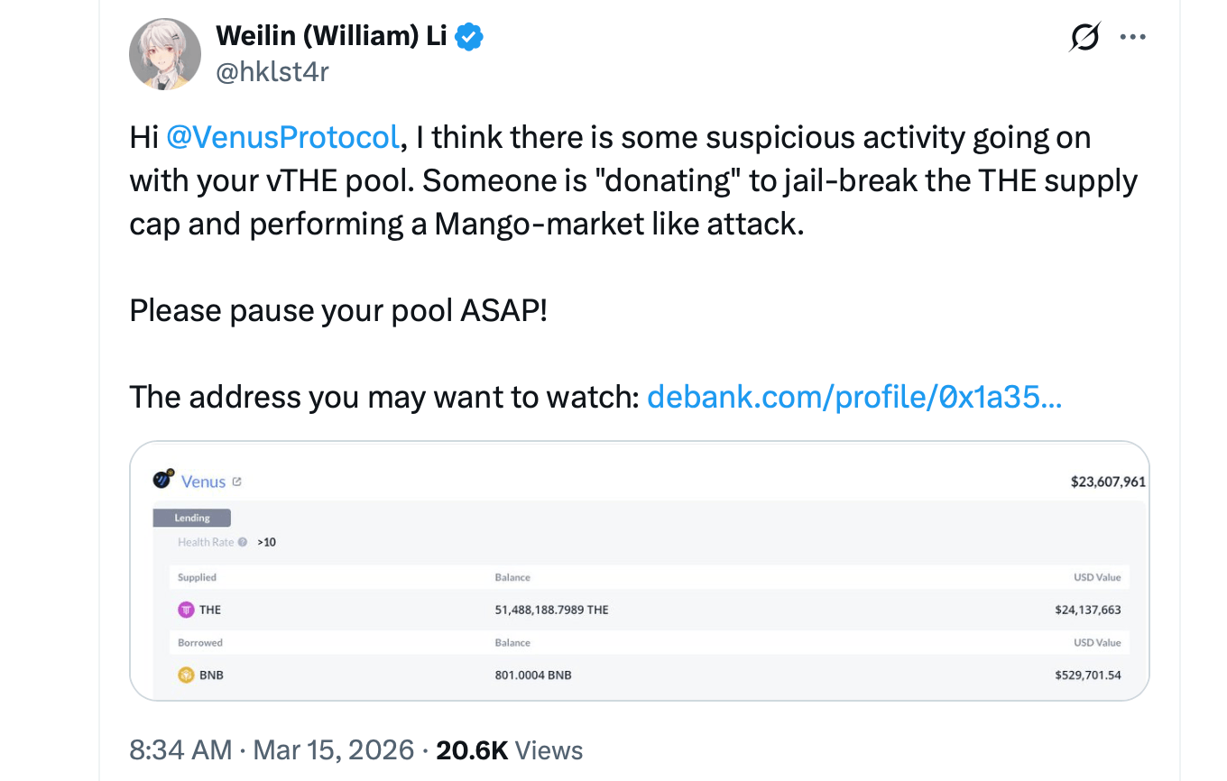Screen dimensions: 1227x781
Task: Click the Health Rate help question icon
Action: [243, 542]
